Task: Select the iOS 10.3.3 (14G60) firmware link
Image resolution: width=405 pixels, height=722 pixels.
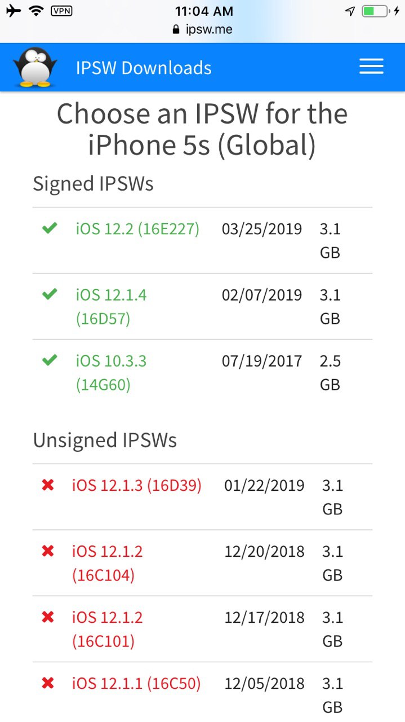Action: tap(112, 373)
